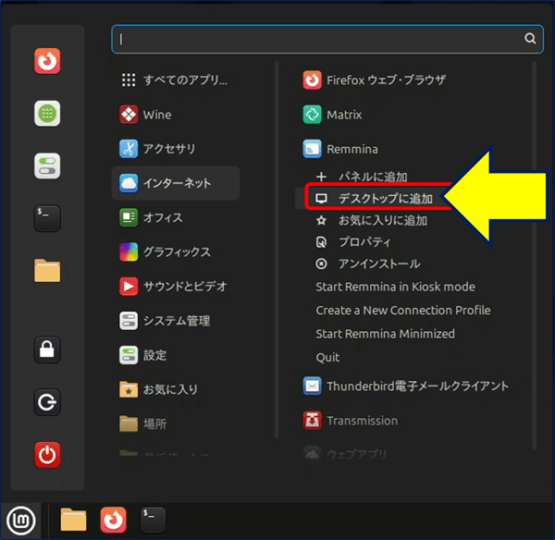Open the software manager green grid icon

pos(47,113)
